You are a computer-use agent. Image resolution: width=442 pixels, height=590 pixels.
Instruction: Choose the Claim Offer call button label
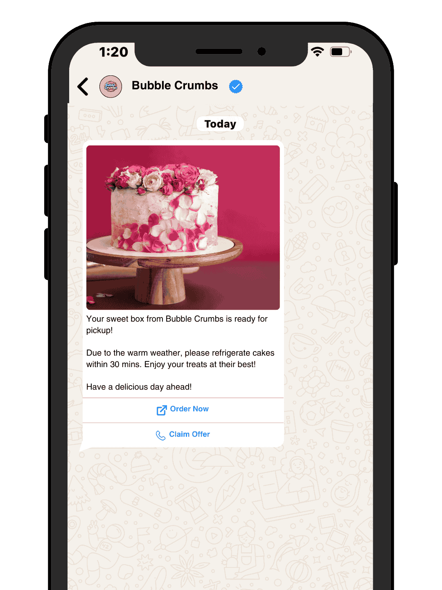(x=189, y=434)
